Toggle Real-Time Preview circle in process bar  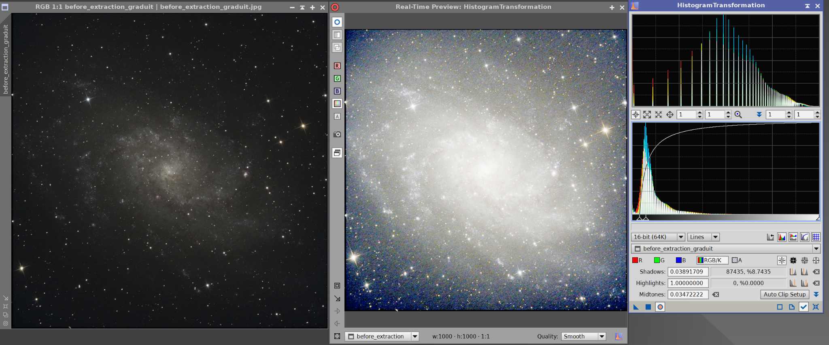point(660,307)
